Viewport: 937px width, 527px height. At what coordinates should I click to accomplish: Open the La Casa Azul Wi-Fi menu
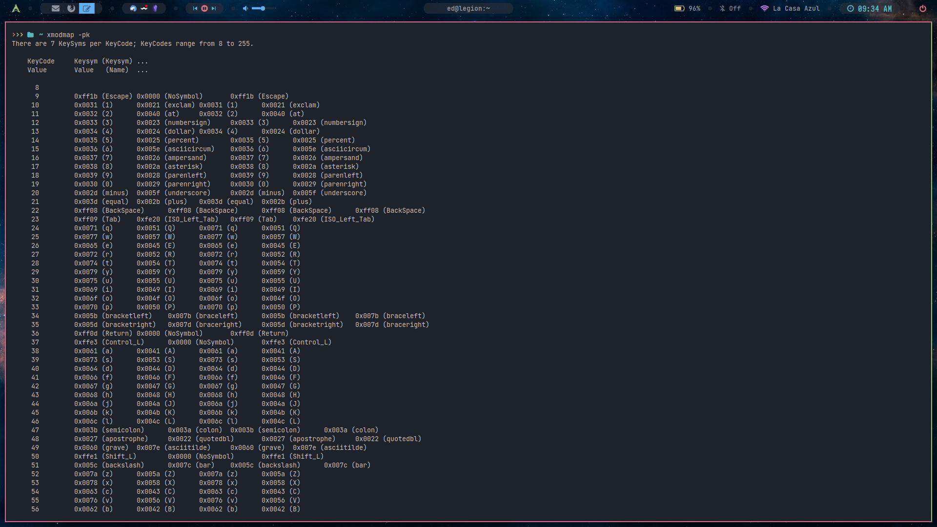(x=791, y=8)
